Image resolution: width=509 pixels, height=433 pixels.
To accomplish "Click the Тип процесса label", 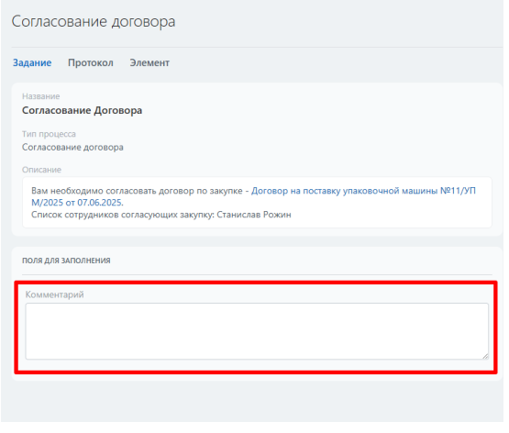I will [49, 134].
